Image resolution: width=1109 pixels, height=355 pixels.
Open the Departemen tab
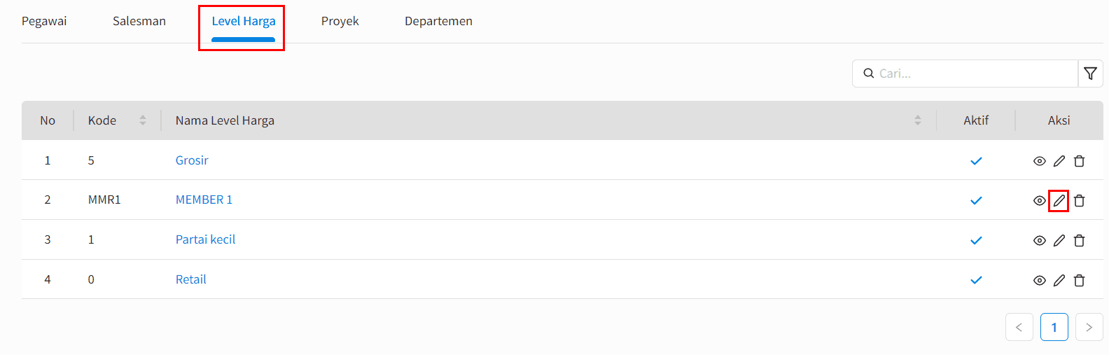click(x=438, y=21)
